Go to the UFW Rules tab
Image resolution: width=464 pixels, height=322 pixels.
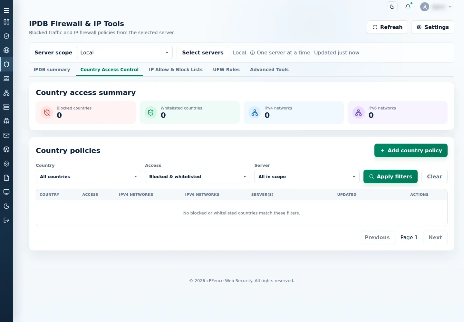coord(226,70)
